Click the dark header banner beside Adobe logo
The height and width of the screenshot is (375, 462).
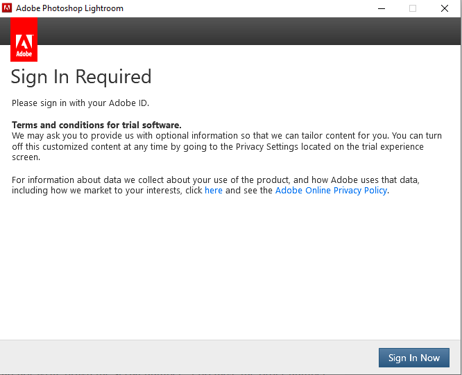pos(243,31)
